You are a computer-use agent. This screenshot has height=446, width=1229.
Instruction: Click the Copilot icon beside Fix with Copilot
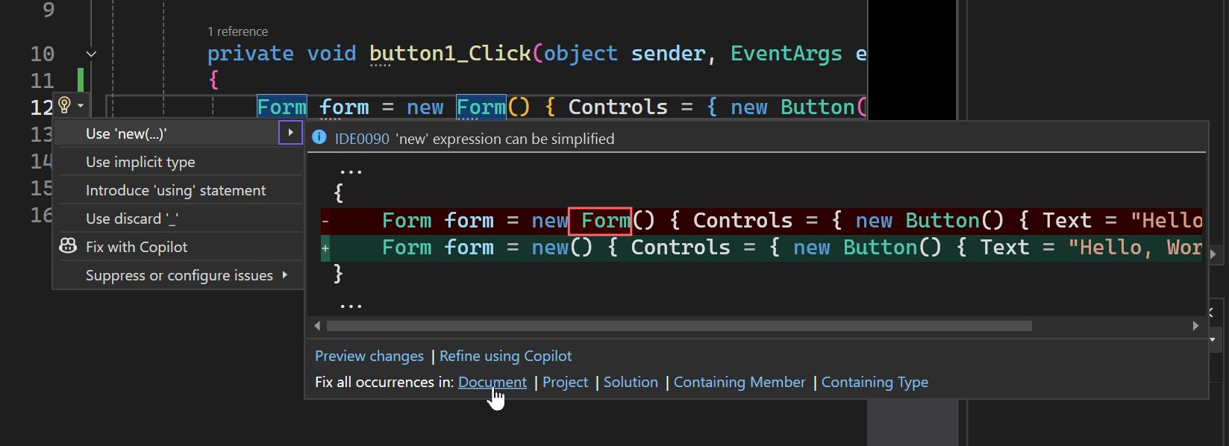click(x=68, y=246)
